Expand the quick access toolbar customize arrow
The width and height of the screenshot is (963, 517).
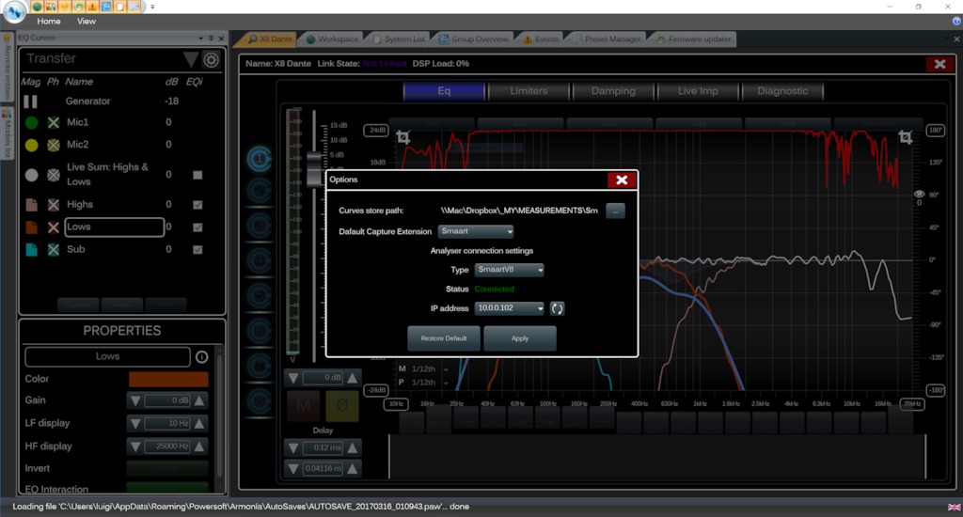(152, 7)
